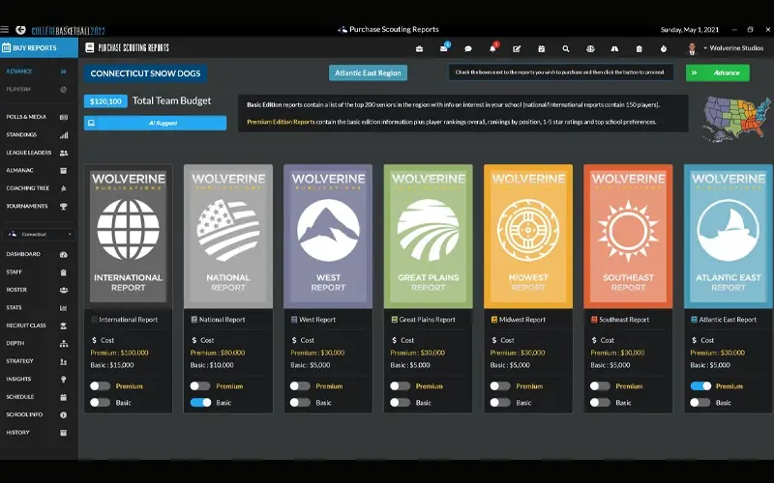Open the hamburger menu at top left
This screenshot has width=774, height=483.
coord(6,29)
